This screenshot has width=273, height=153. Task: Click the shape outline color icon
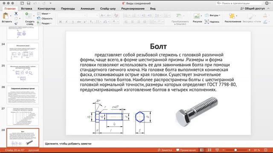pyautogui.click(x=265, y=22)
